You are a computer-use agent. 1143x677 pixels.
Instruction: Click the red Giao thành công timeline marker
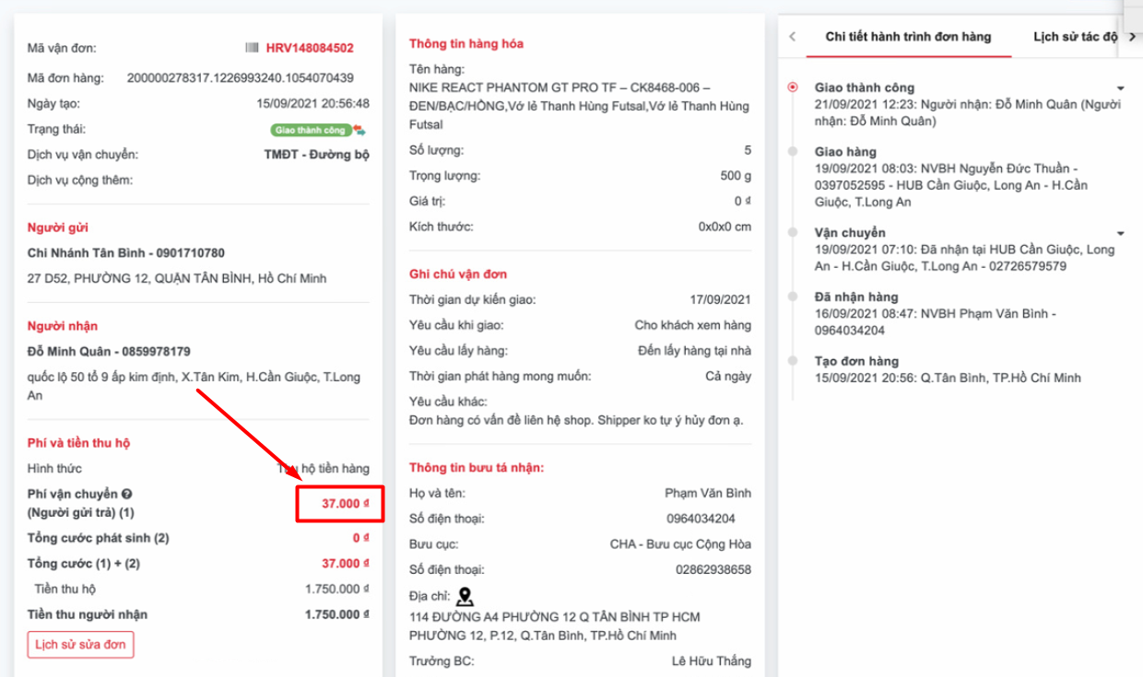tap(793, 88)
